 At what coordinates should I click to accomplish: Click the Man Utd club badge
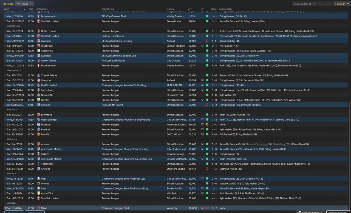click(39, 135)
